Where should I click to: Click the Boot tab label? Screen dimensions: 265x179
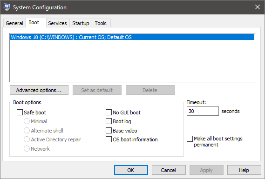34,22
